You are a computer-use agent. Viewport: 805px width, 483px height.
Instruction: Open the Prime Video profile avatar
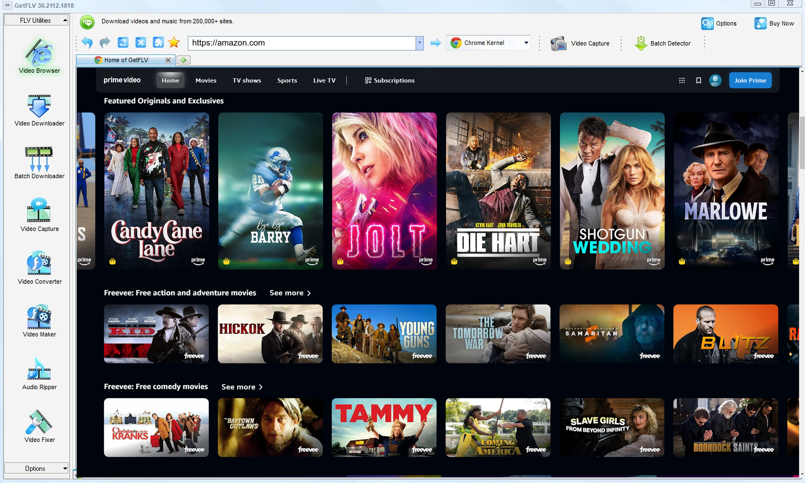[716, 80]
